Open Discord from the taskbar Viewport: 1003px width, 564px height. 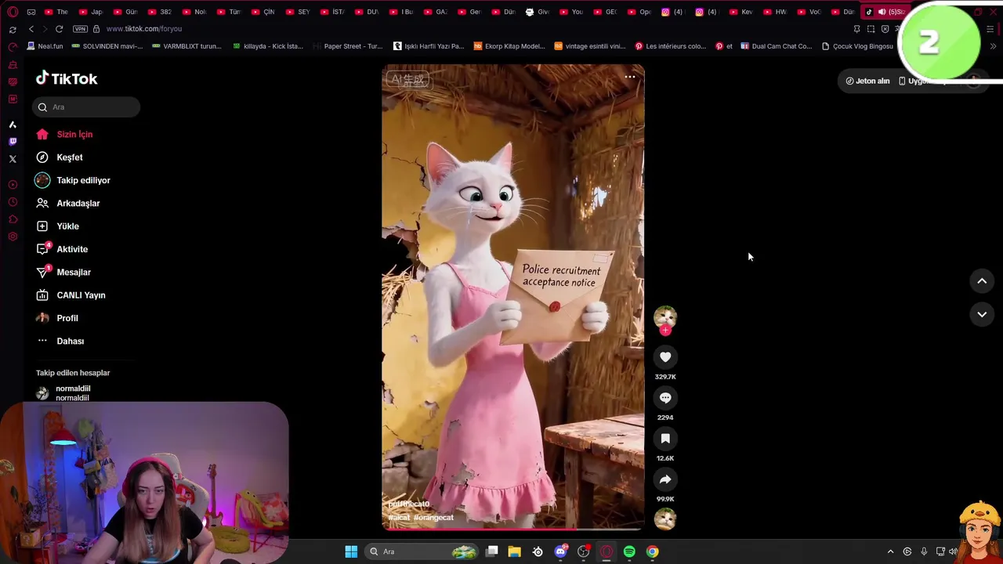(560, 551)
